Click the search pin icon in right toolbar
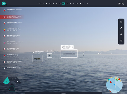Image resolution: width=127 pixels, height=94 pixels. pos(121,28)
